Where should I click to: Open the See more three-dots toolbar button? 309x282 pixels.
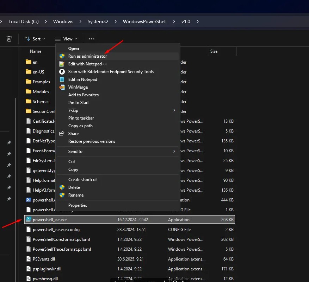tap(92, 39)
